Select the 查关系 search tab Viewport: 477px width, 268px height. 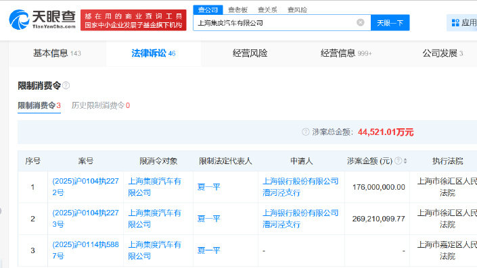[267, 9]
